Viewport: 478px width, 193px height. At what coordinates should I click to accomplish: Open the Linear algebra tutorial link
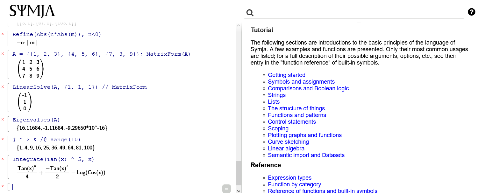click(286, 148)
